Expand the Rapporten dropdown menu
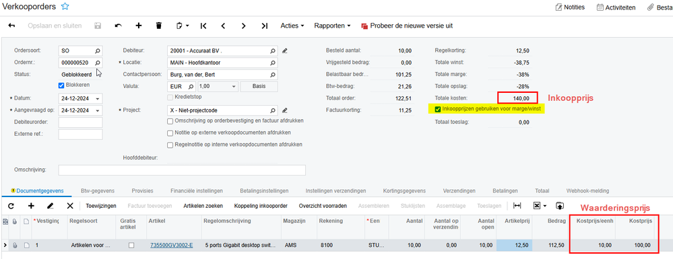The width and height of the screenshot is (673, 259). (332, 26)
